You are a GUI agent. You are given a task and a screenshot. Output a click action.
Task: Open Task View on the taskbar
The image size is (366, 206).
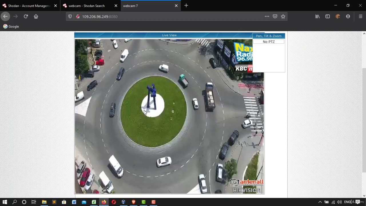pyautogui.click(x=34, y=202)
